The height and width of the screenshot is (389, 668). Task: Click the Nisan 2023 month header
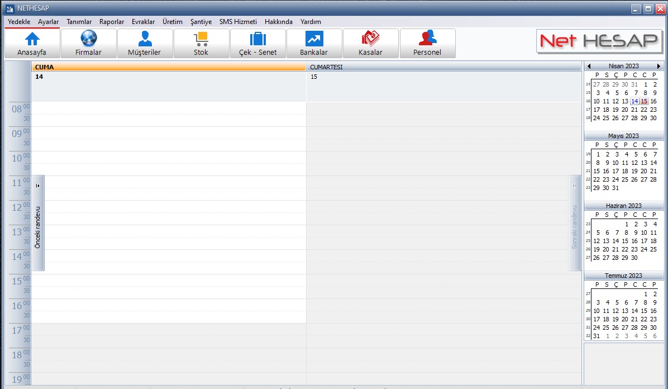pyautogui.click(x=623, y=66)
